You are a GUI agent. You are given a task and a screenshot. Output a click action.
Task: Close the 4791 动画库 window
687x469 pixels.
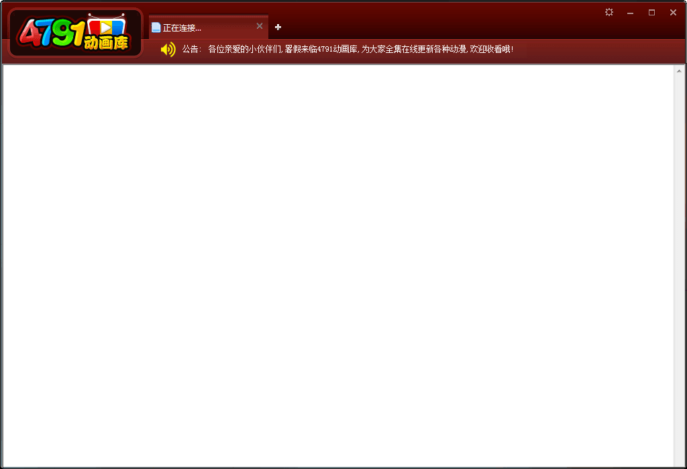(x=673, y=13)
